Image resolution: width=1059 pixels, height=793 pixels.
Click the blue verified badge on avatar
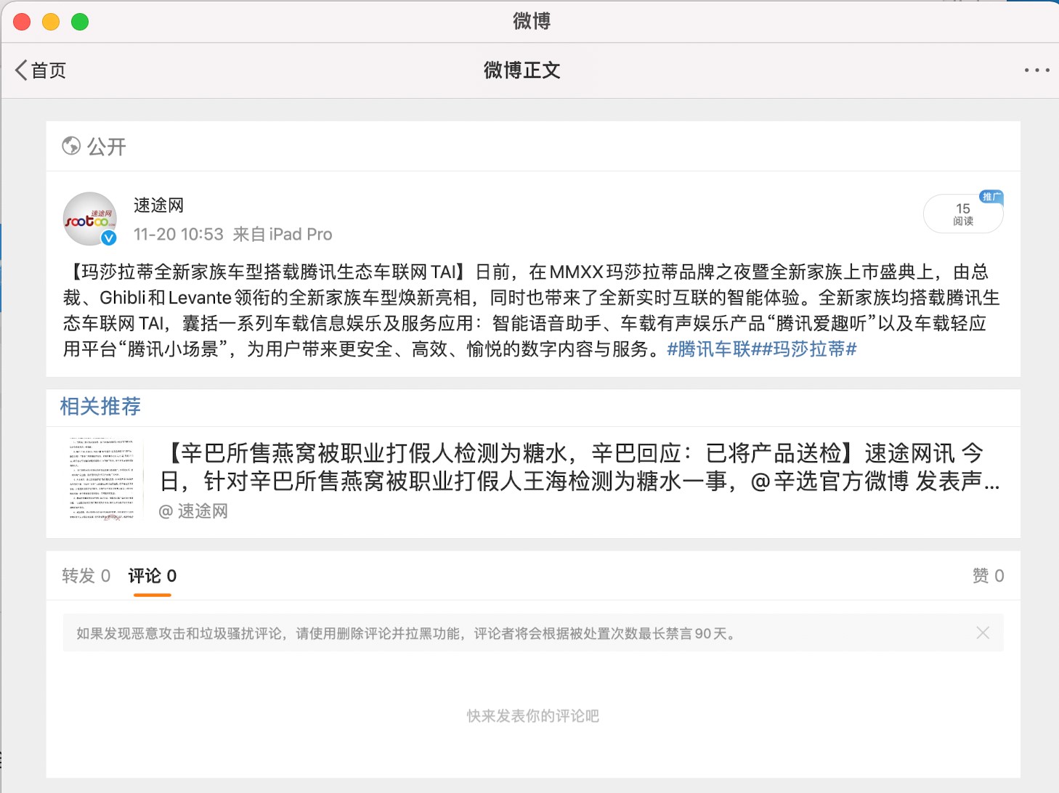[x=109, y=238]
